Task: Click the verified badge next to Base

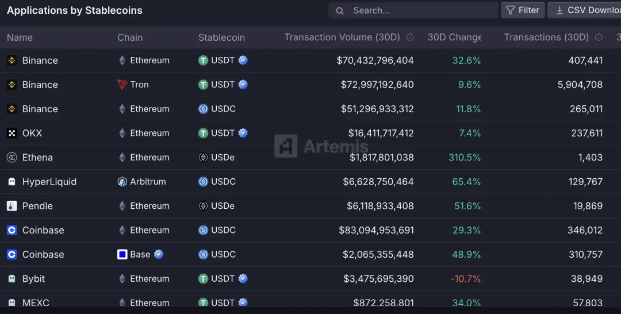Action: [x=159, y=254]
